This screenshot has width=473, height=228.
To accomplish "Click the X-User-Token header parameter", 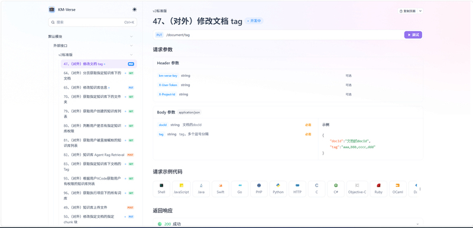I will [168, 85].
